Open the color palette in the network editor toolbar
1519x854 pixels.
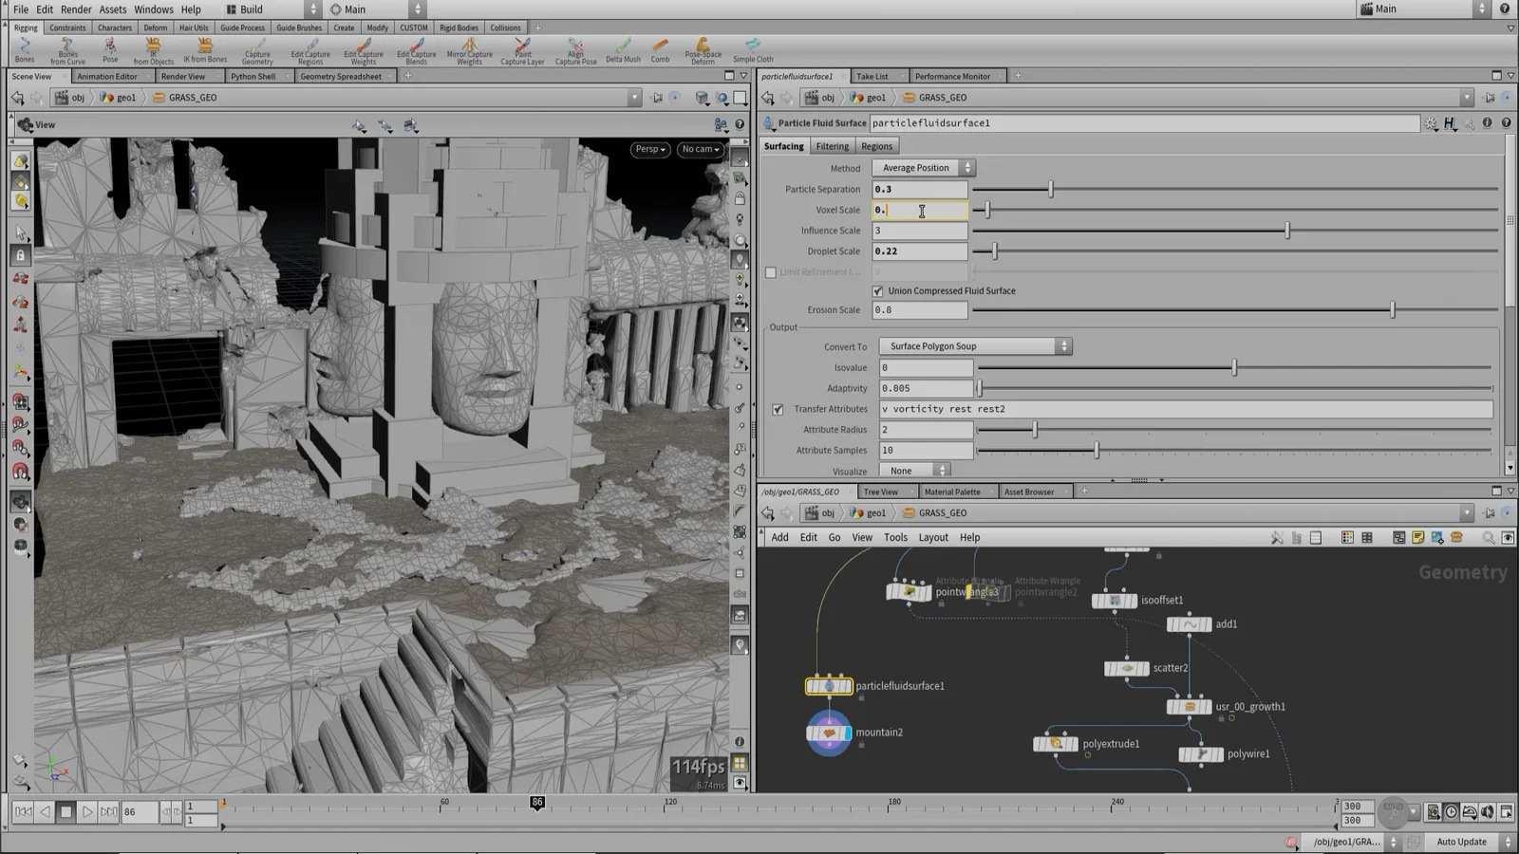click(x=1346, y=537)
